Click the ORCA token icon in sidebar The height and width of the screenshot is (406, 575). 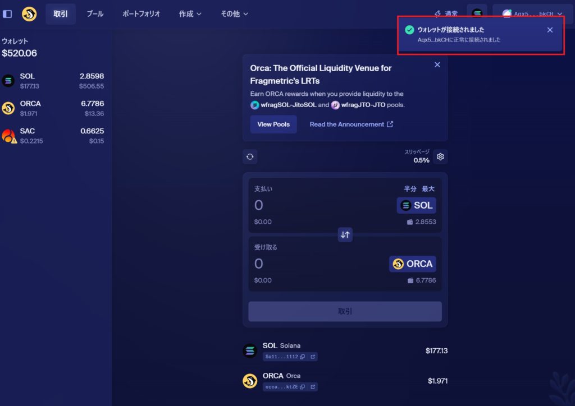pyautogui.click(x=8, y=108)
